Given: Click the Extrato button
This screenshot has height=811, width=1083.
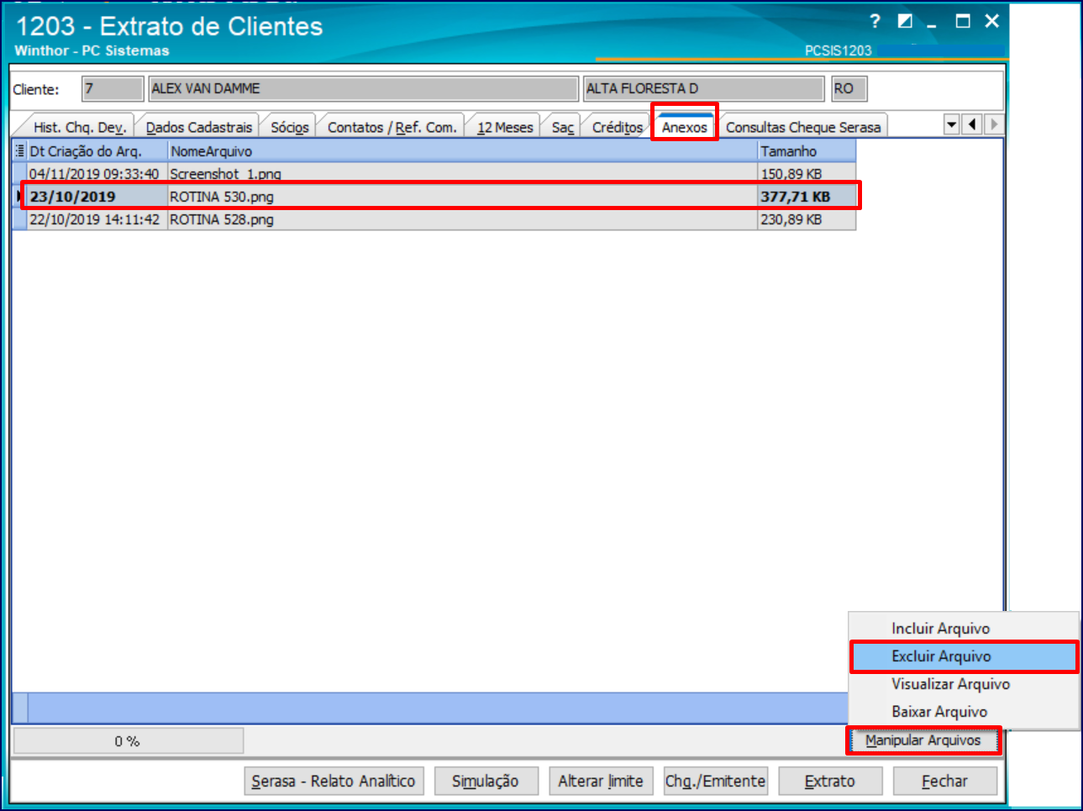Looking at the screenshot, I should click(830, 781).
